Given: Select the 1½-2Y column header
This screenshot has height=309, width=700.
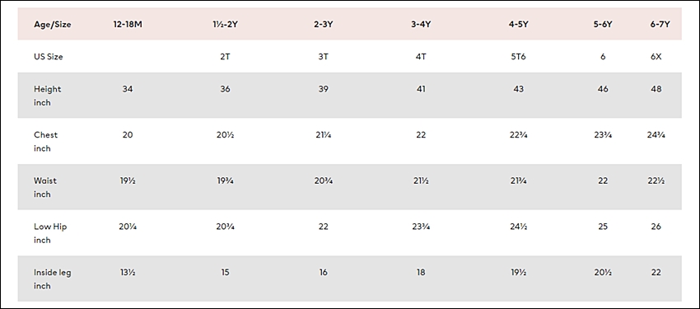Looking at the screenshot, I should [x=225, y=25].
